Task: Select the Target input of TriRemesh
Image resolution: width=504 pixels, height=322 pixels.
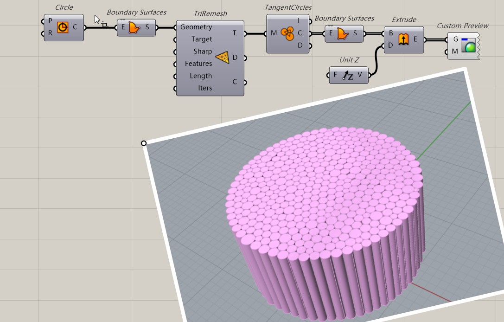Action: tap(202, 39)
